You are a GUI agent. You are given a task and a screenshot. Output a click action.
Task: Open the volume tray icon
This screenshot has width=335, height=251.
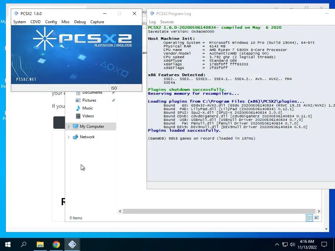click(x=292, y=244)
